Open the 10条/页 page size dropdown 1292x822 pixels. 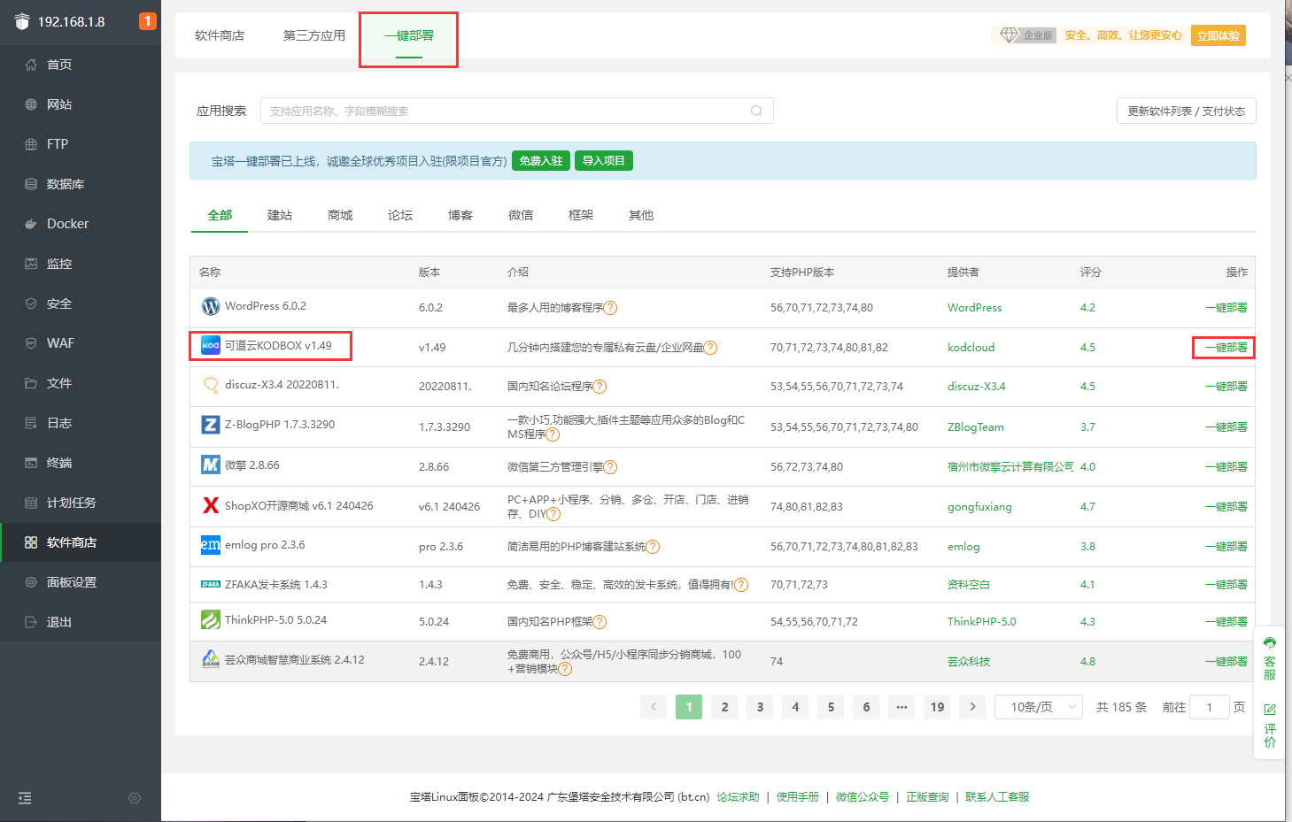pos(1039,707)
